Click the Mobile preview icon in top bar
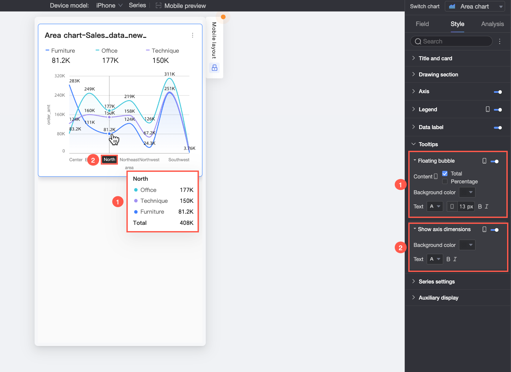The height and width of the screenshot is (372, 511). 158,6
